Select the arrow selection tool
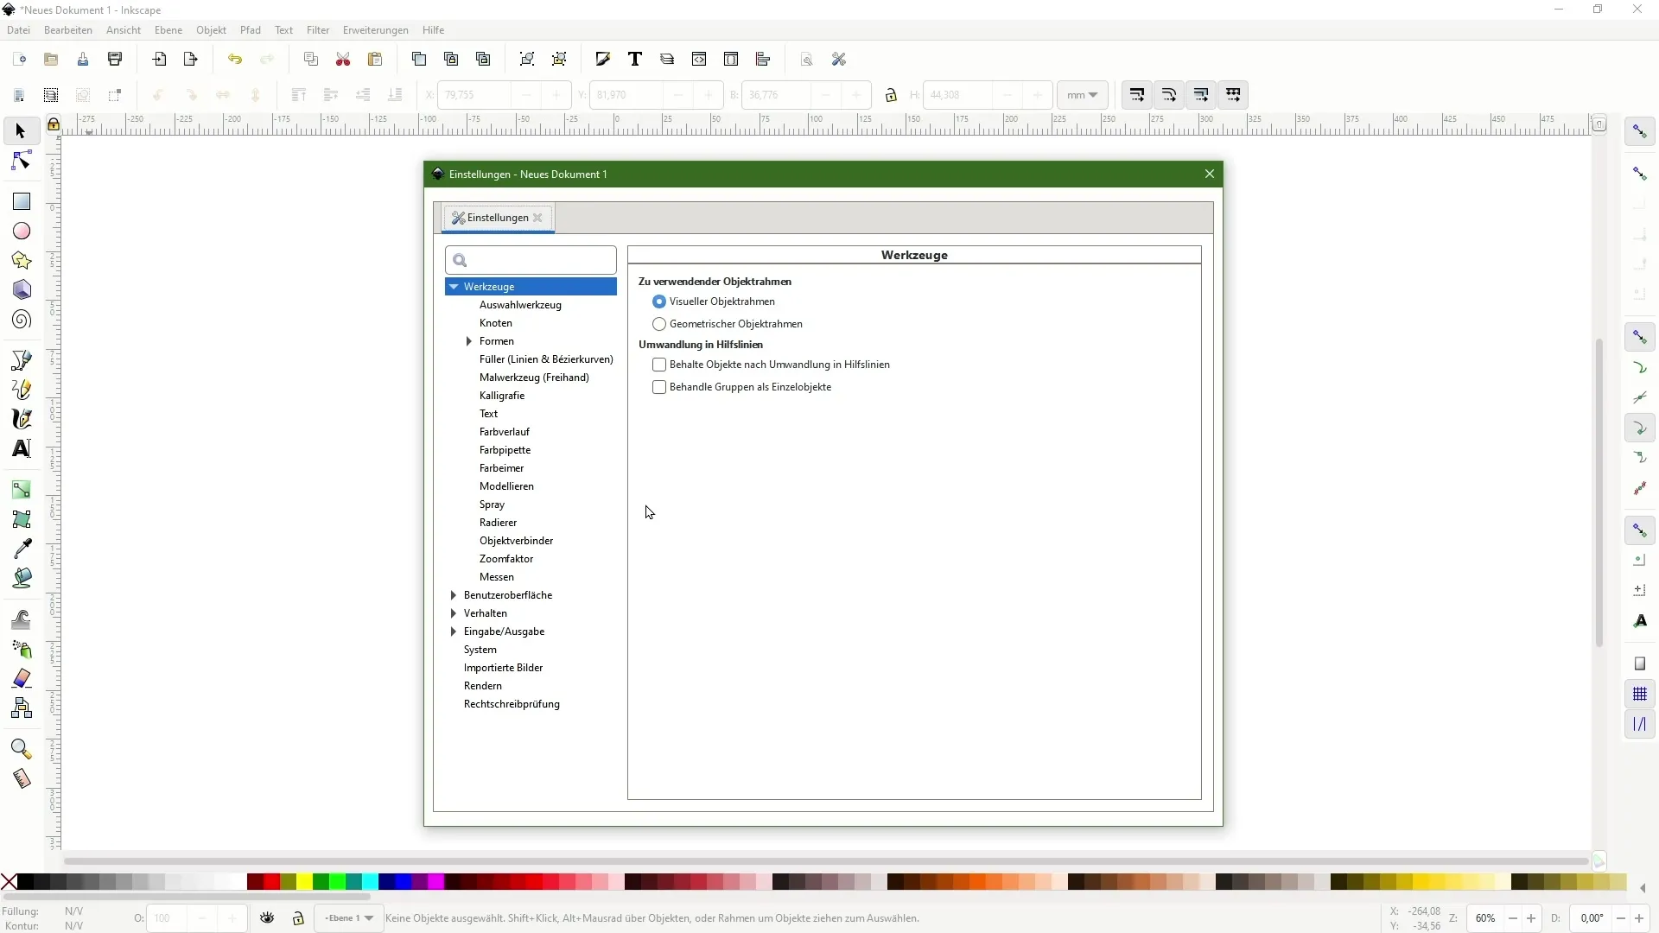The height and width of the screenshot is (933, 1659). click(x=21, y=131)
